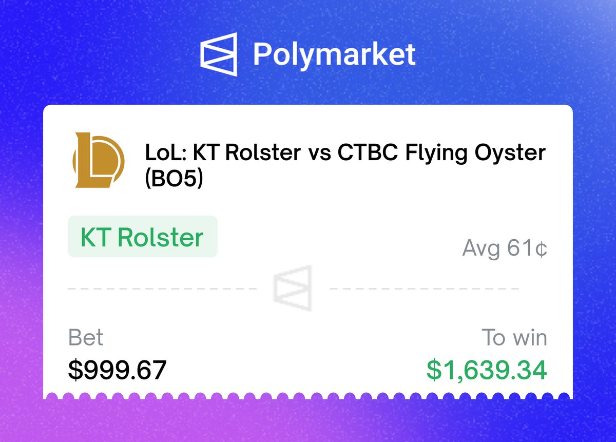Click the Avg 61¢ price label
Image resolution: width=616 pixels, height=442 pixels.
505,249
